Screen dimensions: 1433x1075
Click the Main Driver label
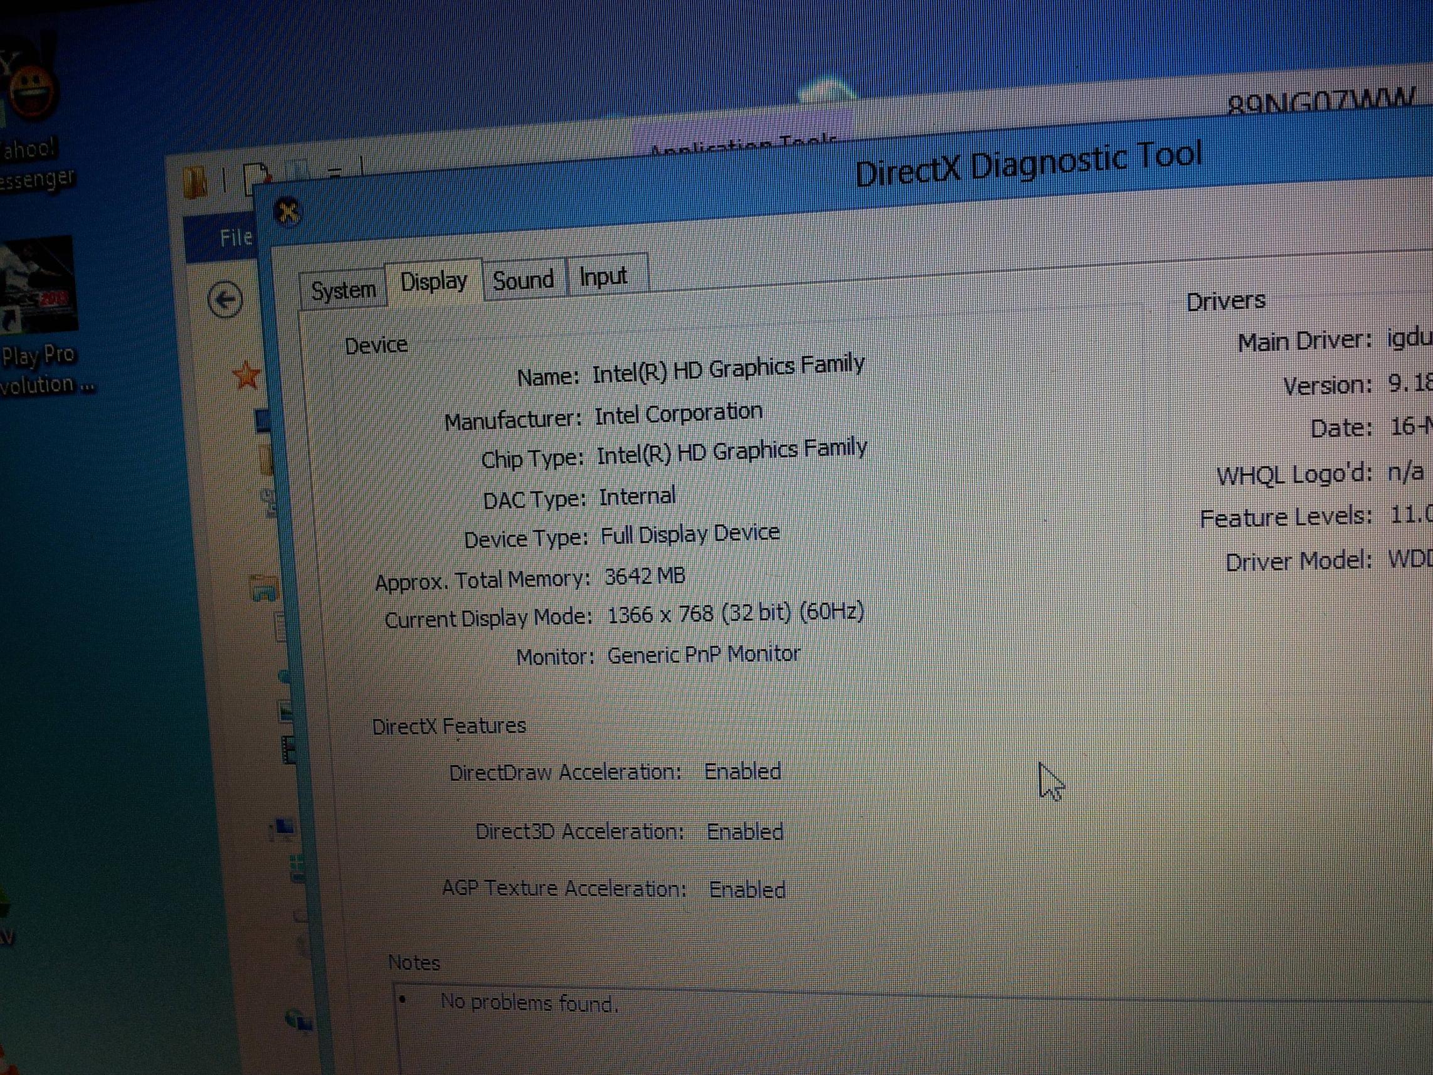[1304, 342]
